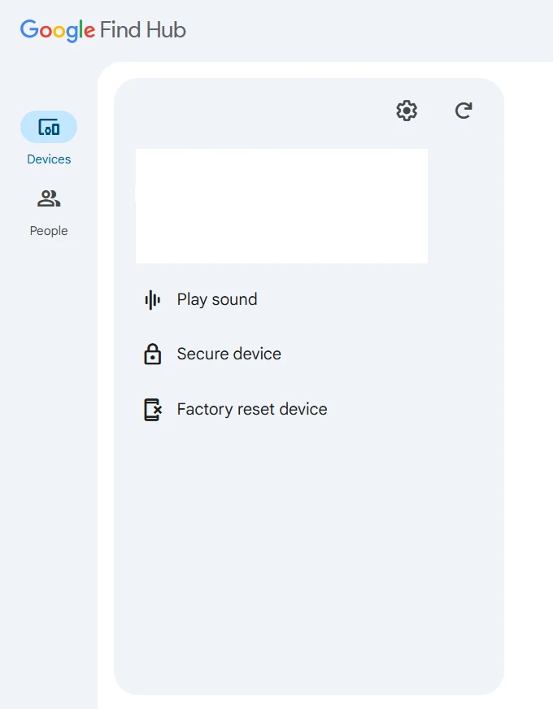Click the refresh arrow icon
This screenshot has height=709, width=553.
pos(464,111)
